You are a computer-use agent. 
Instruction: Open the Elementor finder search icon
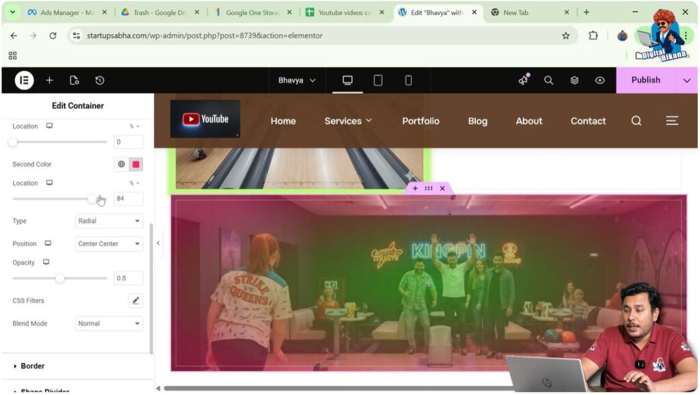coord(549,81)
